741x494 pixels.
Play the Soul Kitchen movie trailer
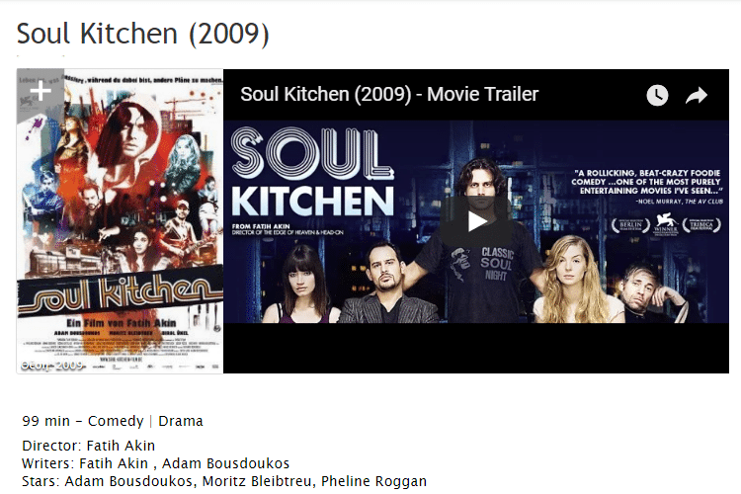tap(476, 221)
